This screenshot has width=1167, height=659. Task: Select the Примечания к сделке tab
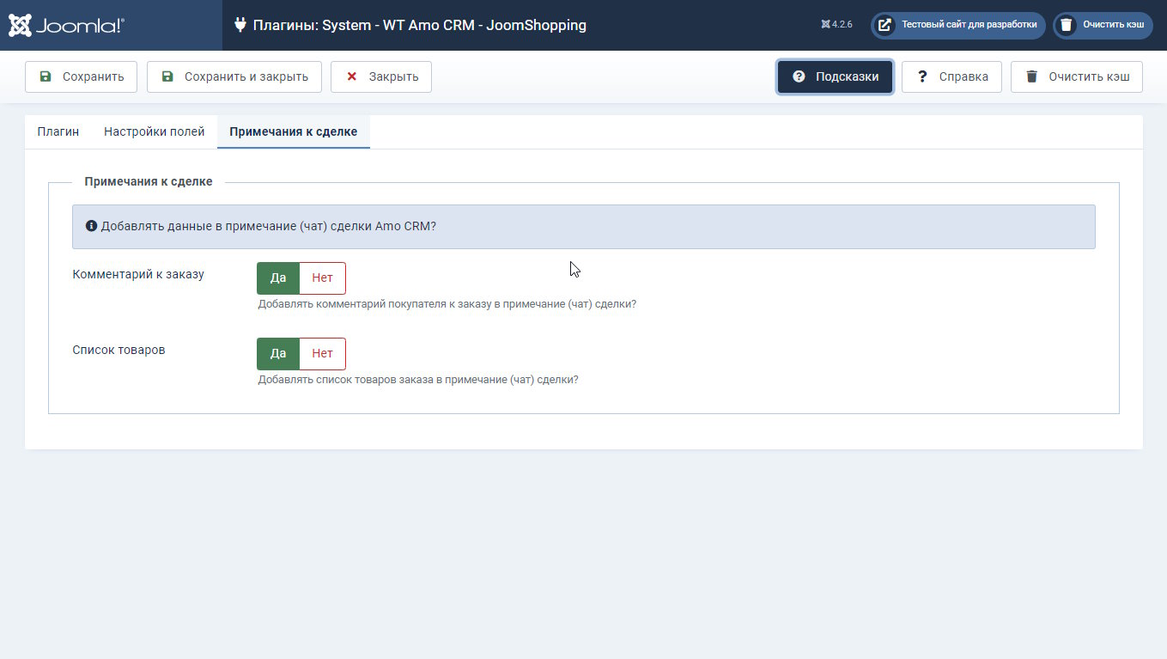coord(293,131)
